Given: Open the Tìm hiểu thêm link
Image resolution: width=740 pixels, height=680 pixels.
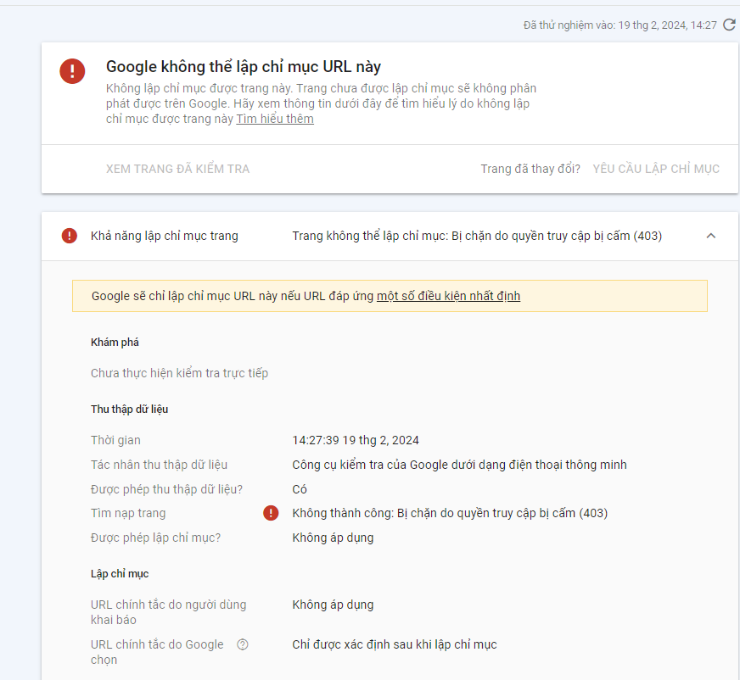Looking at the screenshot, I should [275, 119].
